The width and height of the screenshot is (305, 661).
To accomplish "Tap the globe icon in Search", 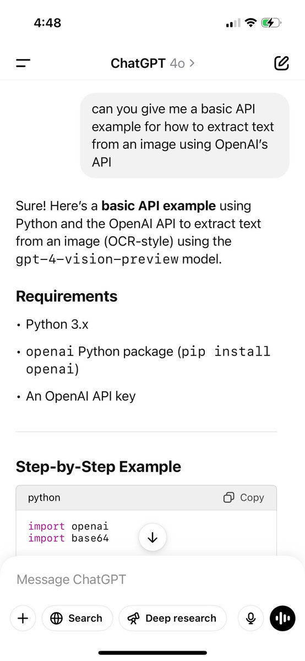I will pyautogui.click(x=56, y=618).
